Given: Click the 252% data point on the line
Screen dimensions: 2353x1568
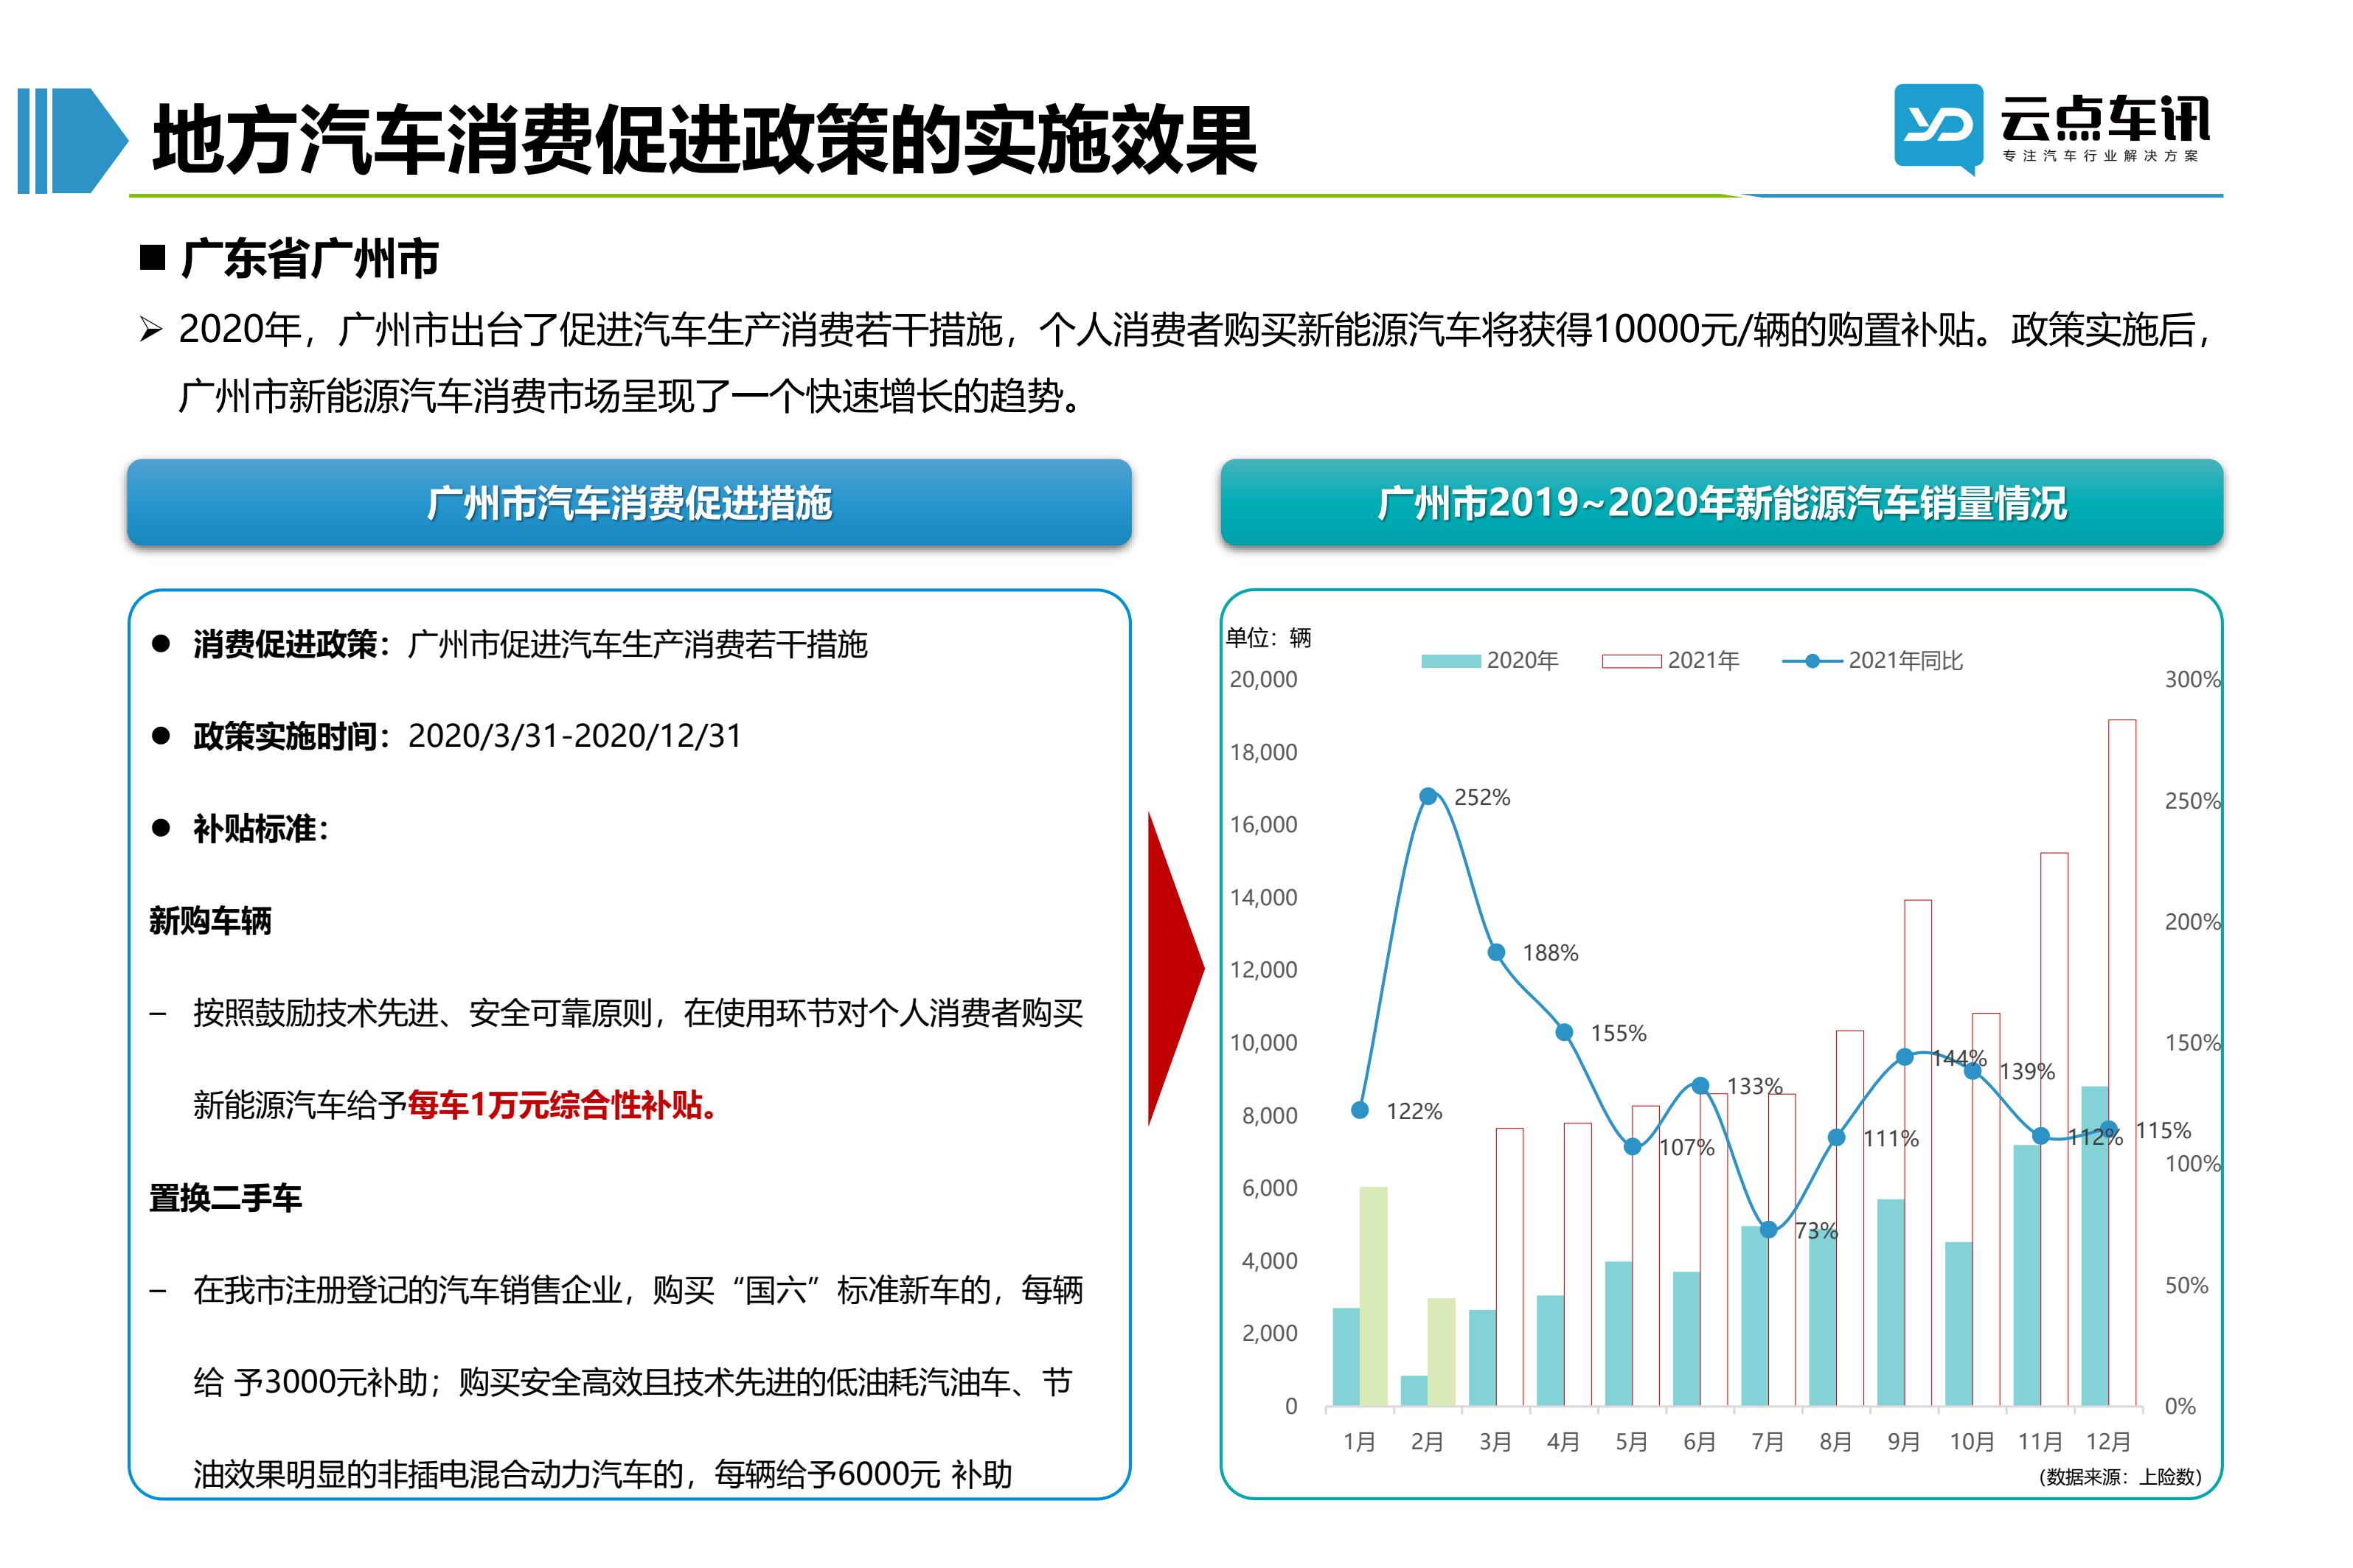Looking at the screenshot, I should pos(1428,796).
